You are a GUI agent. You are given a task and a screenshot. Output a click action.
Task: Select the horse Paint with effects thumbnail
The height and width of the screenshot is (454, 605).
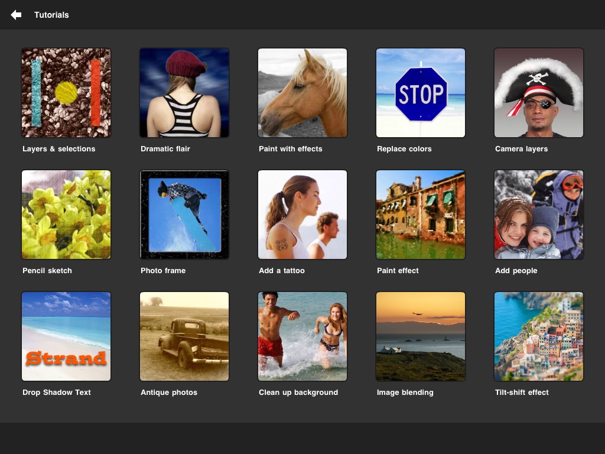(302, 93)
